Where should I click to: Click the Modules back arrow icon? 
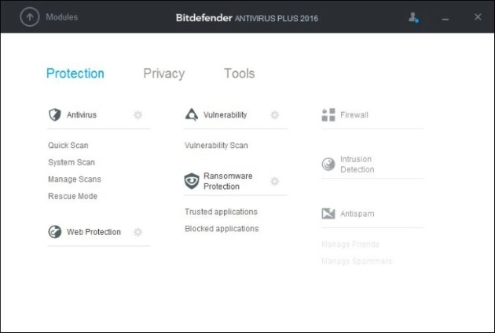click(30, 17)
